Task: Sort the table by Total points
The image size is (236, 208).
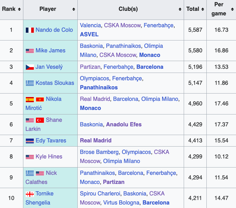Action: (203, 9)
